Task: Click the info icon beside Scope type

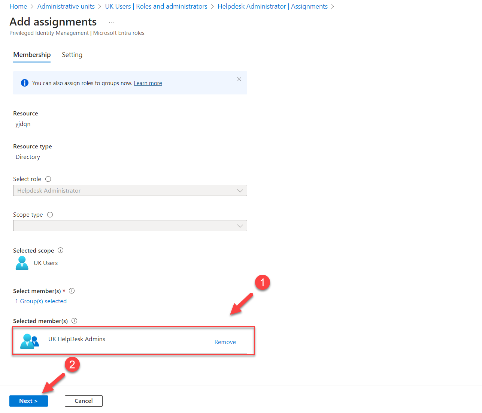Action: pyautogui.click(x=50, y=214)
